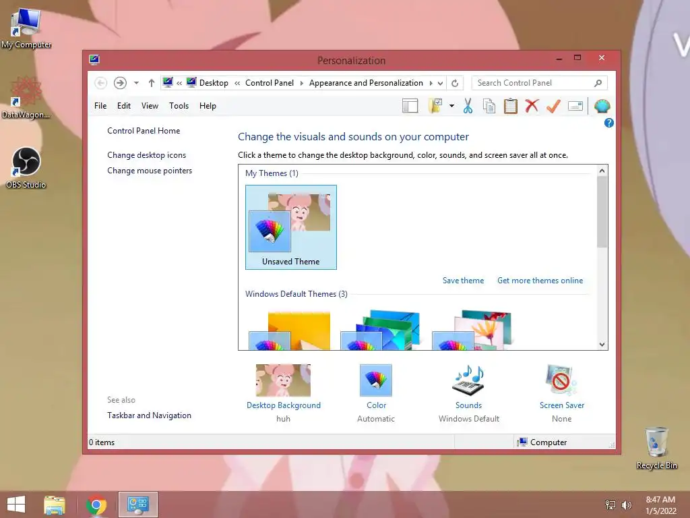Image resolution: width=690 pixels, height=518 pixels.
Task: Open the View menu
Action: [x=150, y=106]
